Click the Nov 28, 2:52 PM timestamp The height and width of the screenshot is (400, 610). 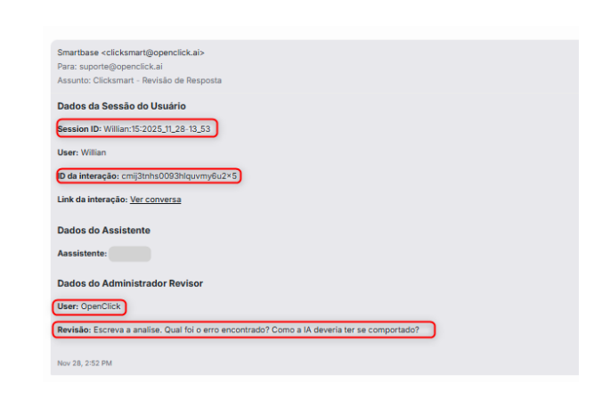(x=85, y=363)
